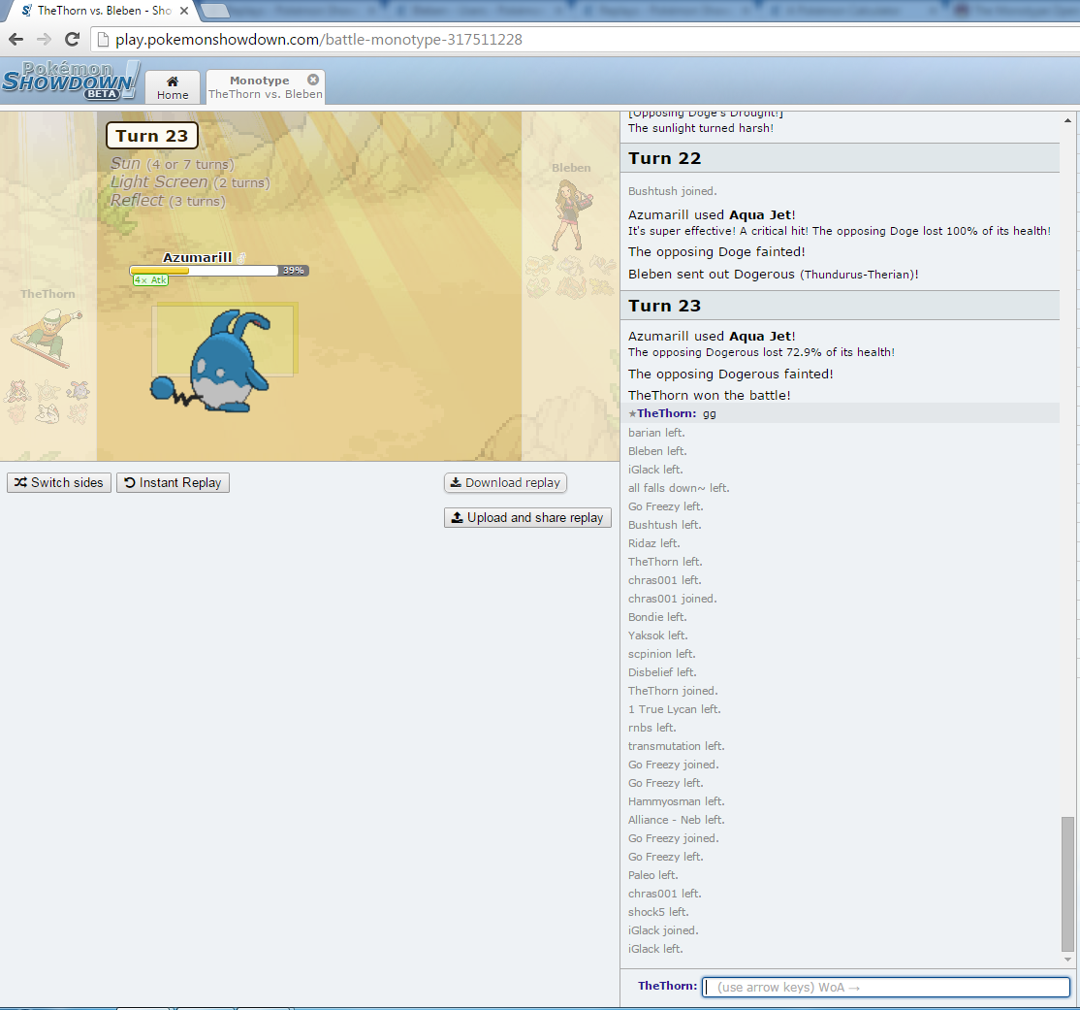
Task: Close the TheThorn vs. Bleben browser tab
Action: (184, 11)
